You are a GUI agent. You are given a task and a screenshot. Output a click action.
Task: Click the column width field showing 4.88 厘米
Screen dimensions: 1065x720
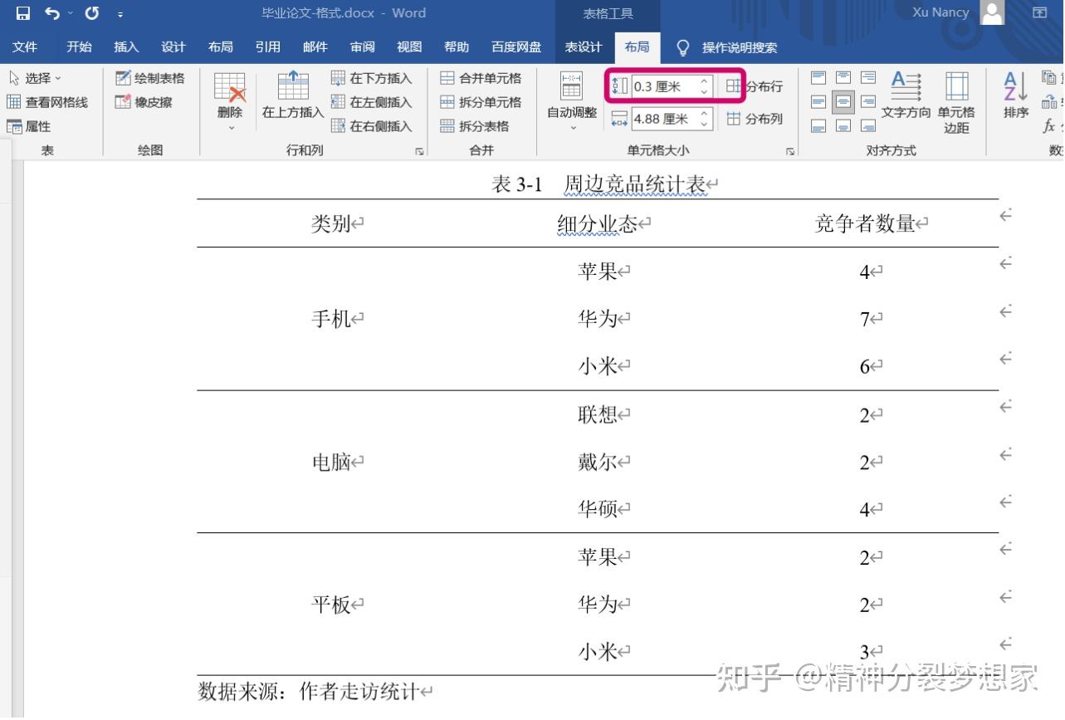pos(665,119)
